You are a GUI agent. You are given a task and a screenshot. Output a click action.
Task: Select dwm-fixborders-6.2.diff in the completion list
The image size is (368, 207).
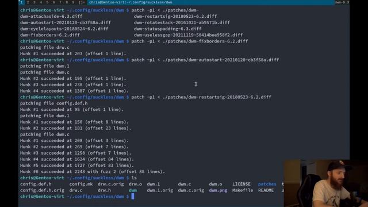click(50, 35)
